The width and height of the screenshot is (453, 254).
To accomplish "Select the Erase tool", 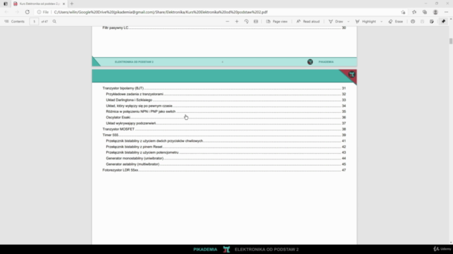I will point(396,22).
